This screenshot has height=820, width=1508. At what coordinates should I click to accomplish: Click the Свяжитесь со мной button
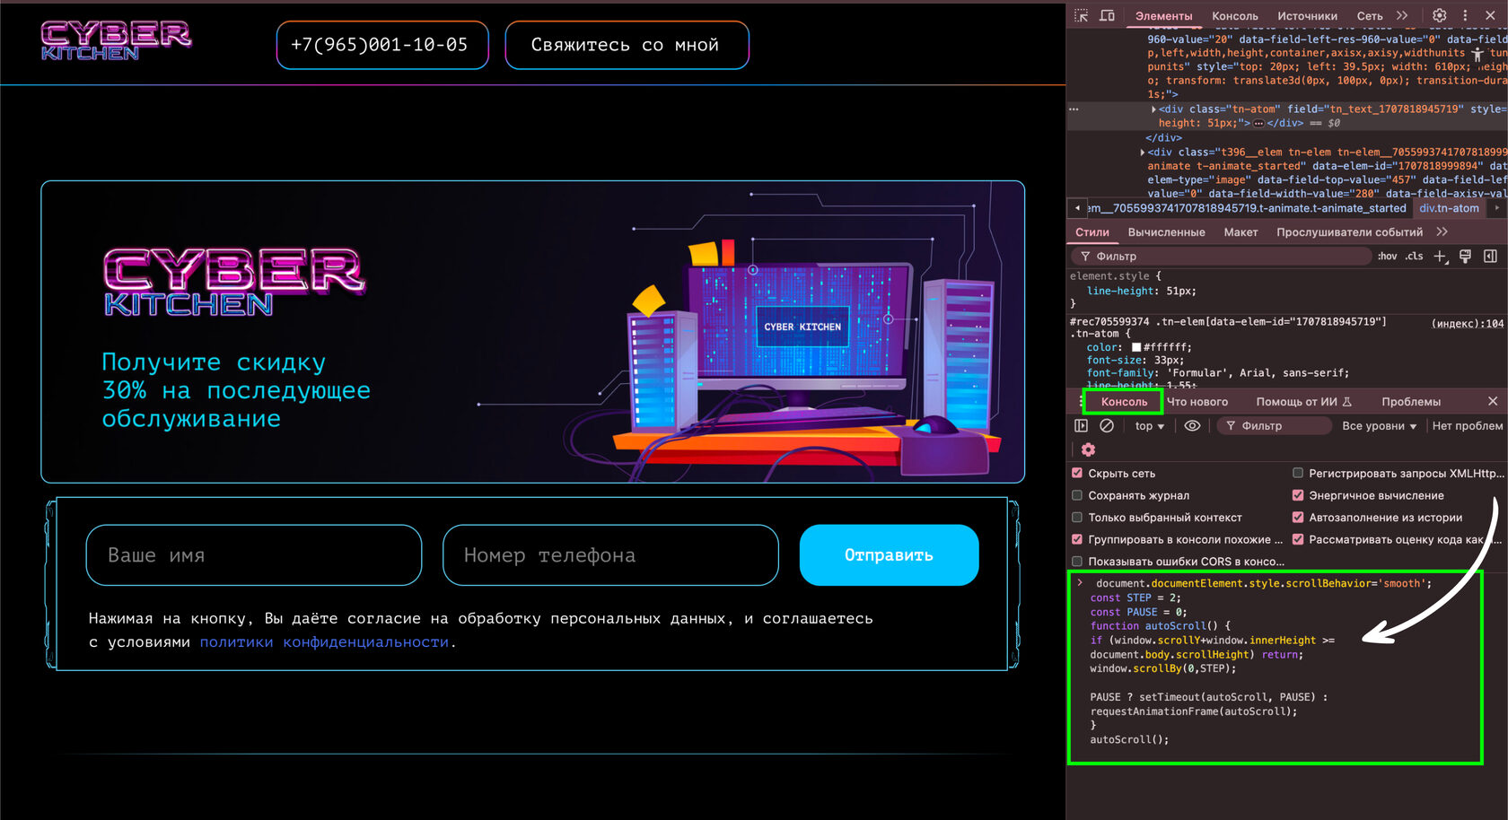tap(627, 45)
